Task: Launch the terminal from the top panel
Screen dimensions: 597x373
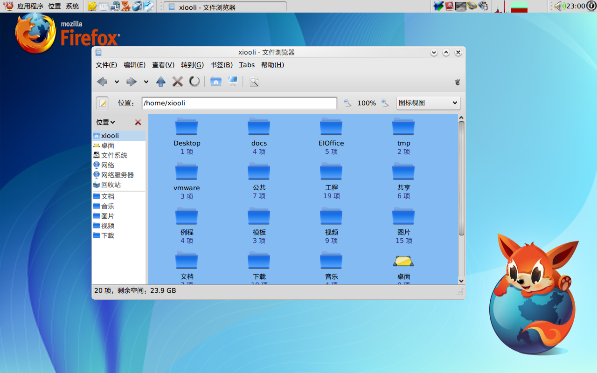Action: pos(461,7)
